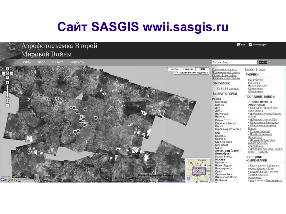This screenshot has height=214, width=286.
Task: Open the 'Полноэкранный режим' link
Action: (226, 72)
